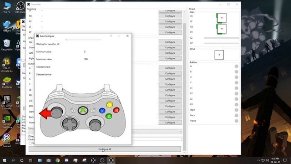Click the XInput L2 trigger bar
This screenshot has height=164, width=291.
pyautogui.click(x=221, y=38)
